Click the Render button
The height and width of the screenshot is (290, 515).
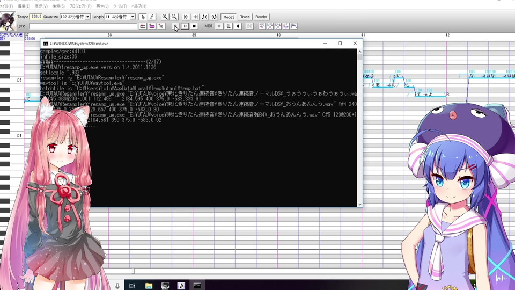(261, 17)
